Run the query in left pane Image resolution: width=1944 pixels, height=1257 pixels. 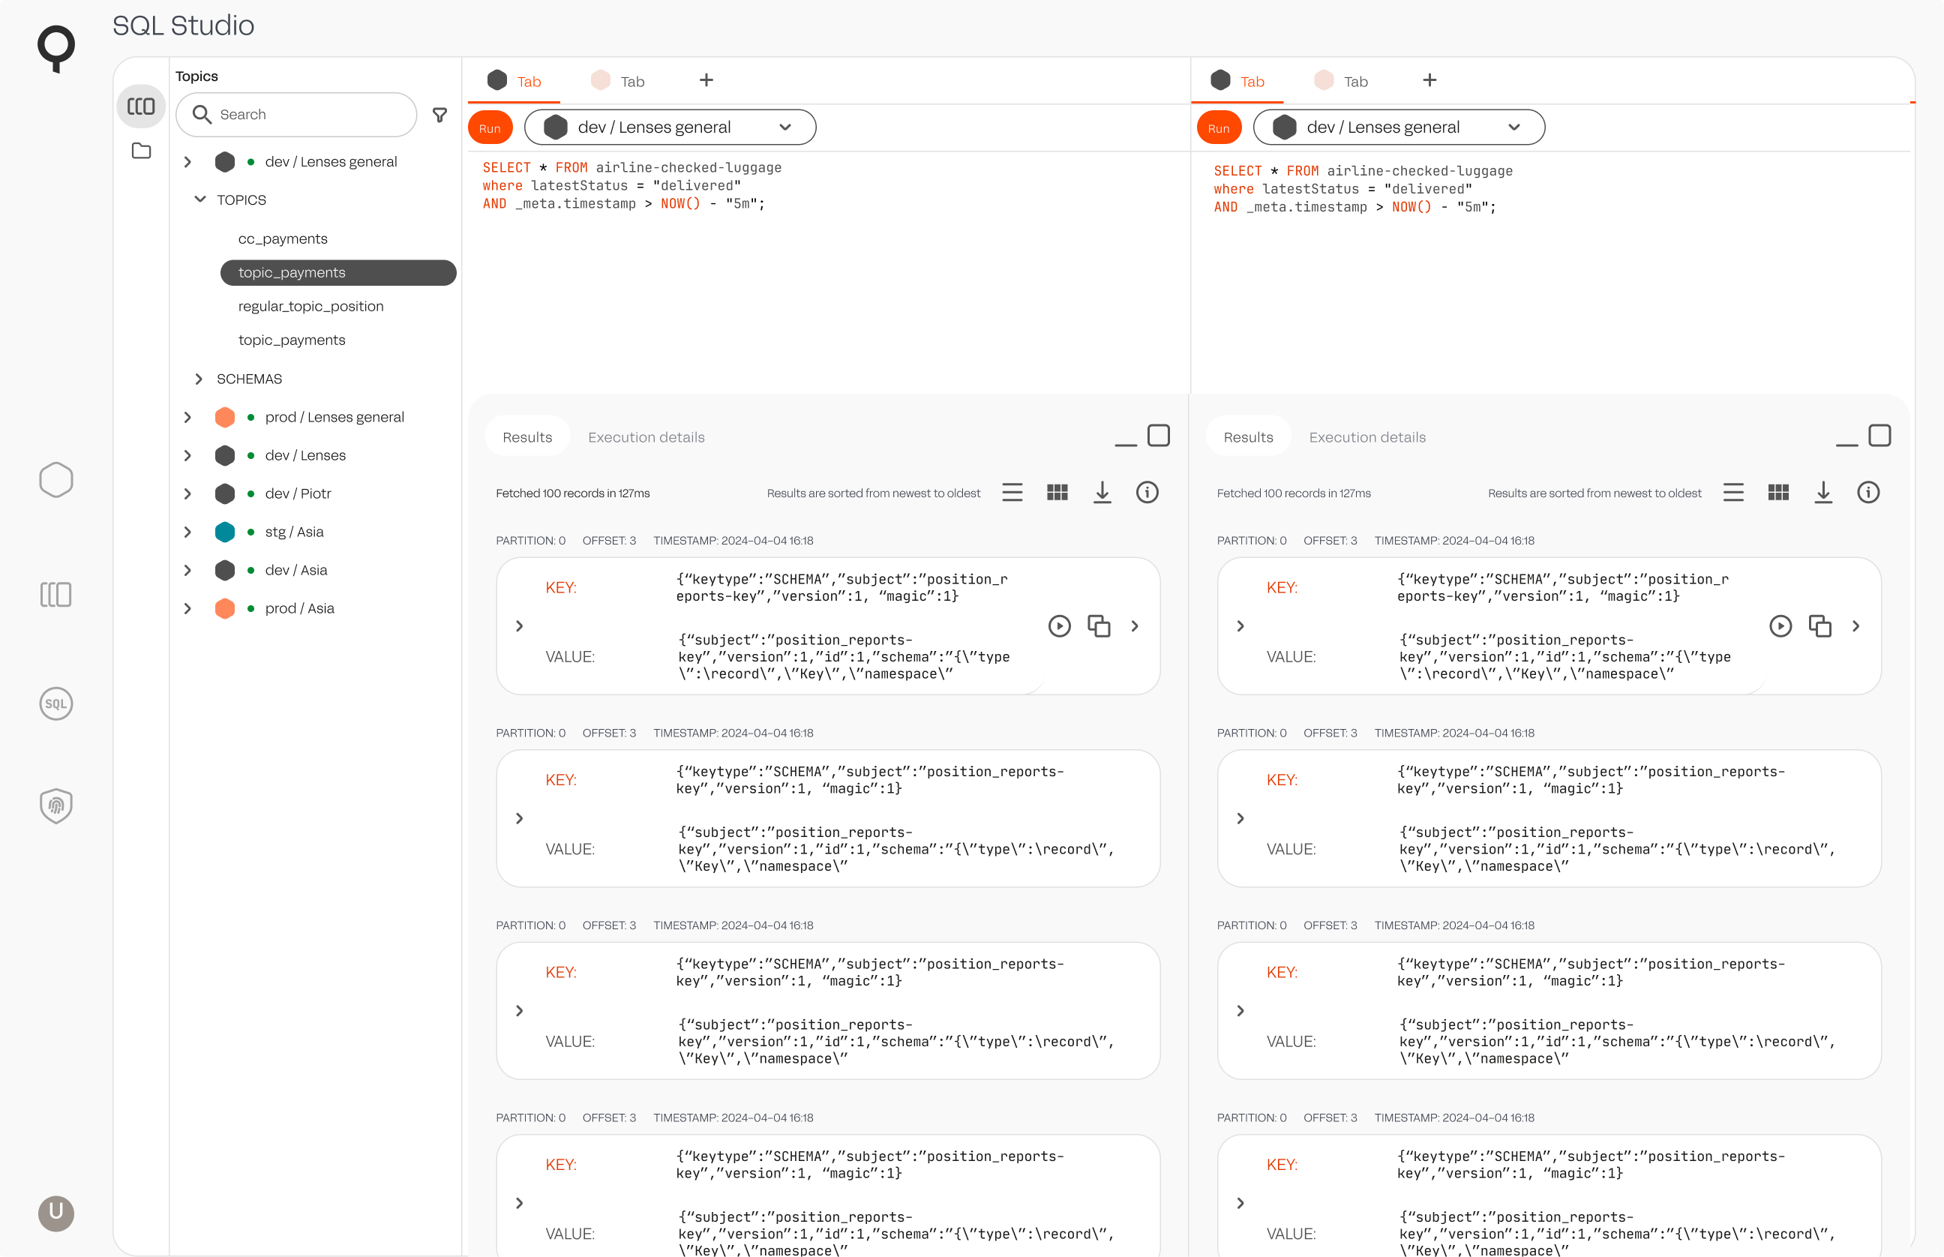[490, 128]
